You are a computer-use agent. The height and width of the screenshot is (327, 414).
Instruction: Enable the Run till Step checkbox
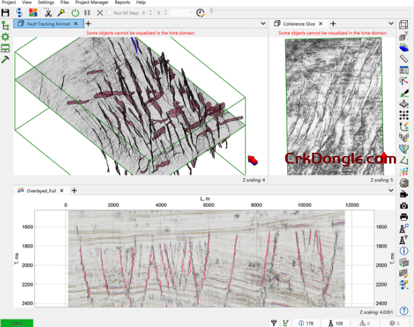pos(111,13)
